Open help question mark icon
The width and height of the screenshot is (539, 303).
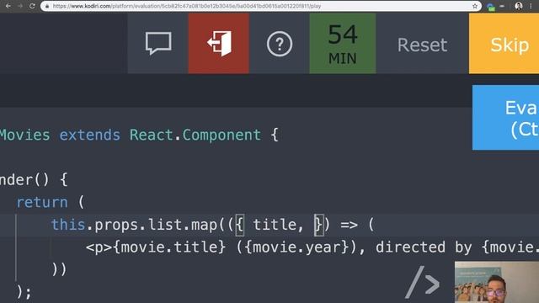click(280, 44)
